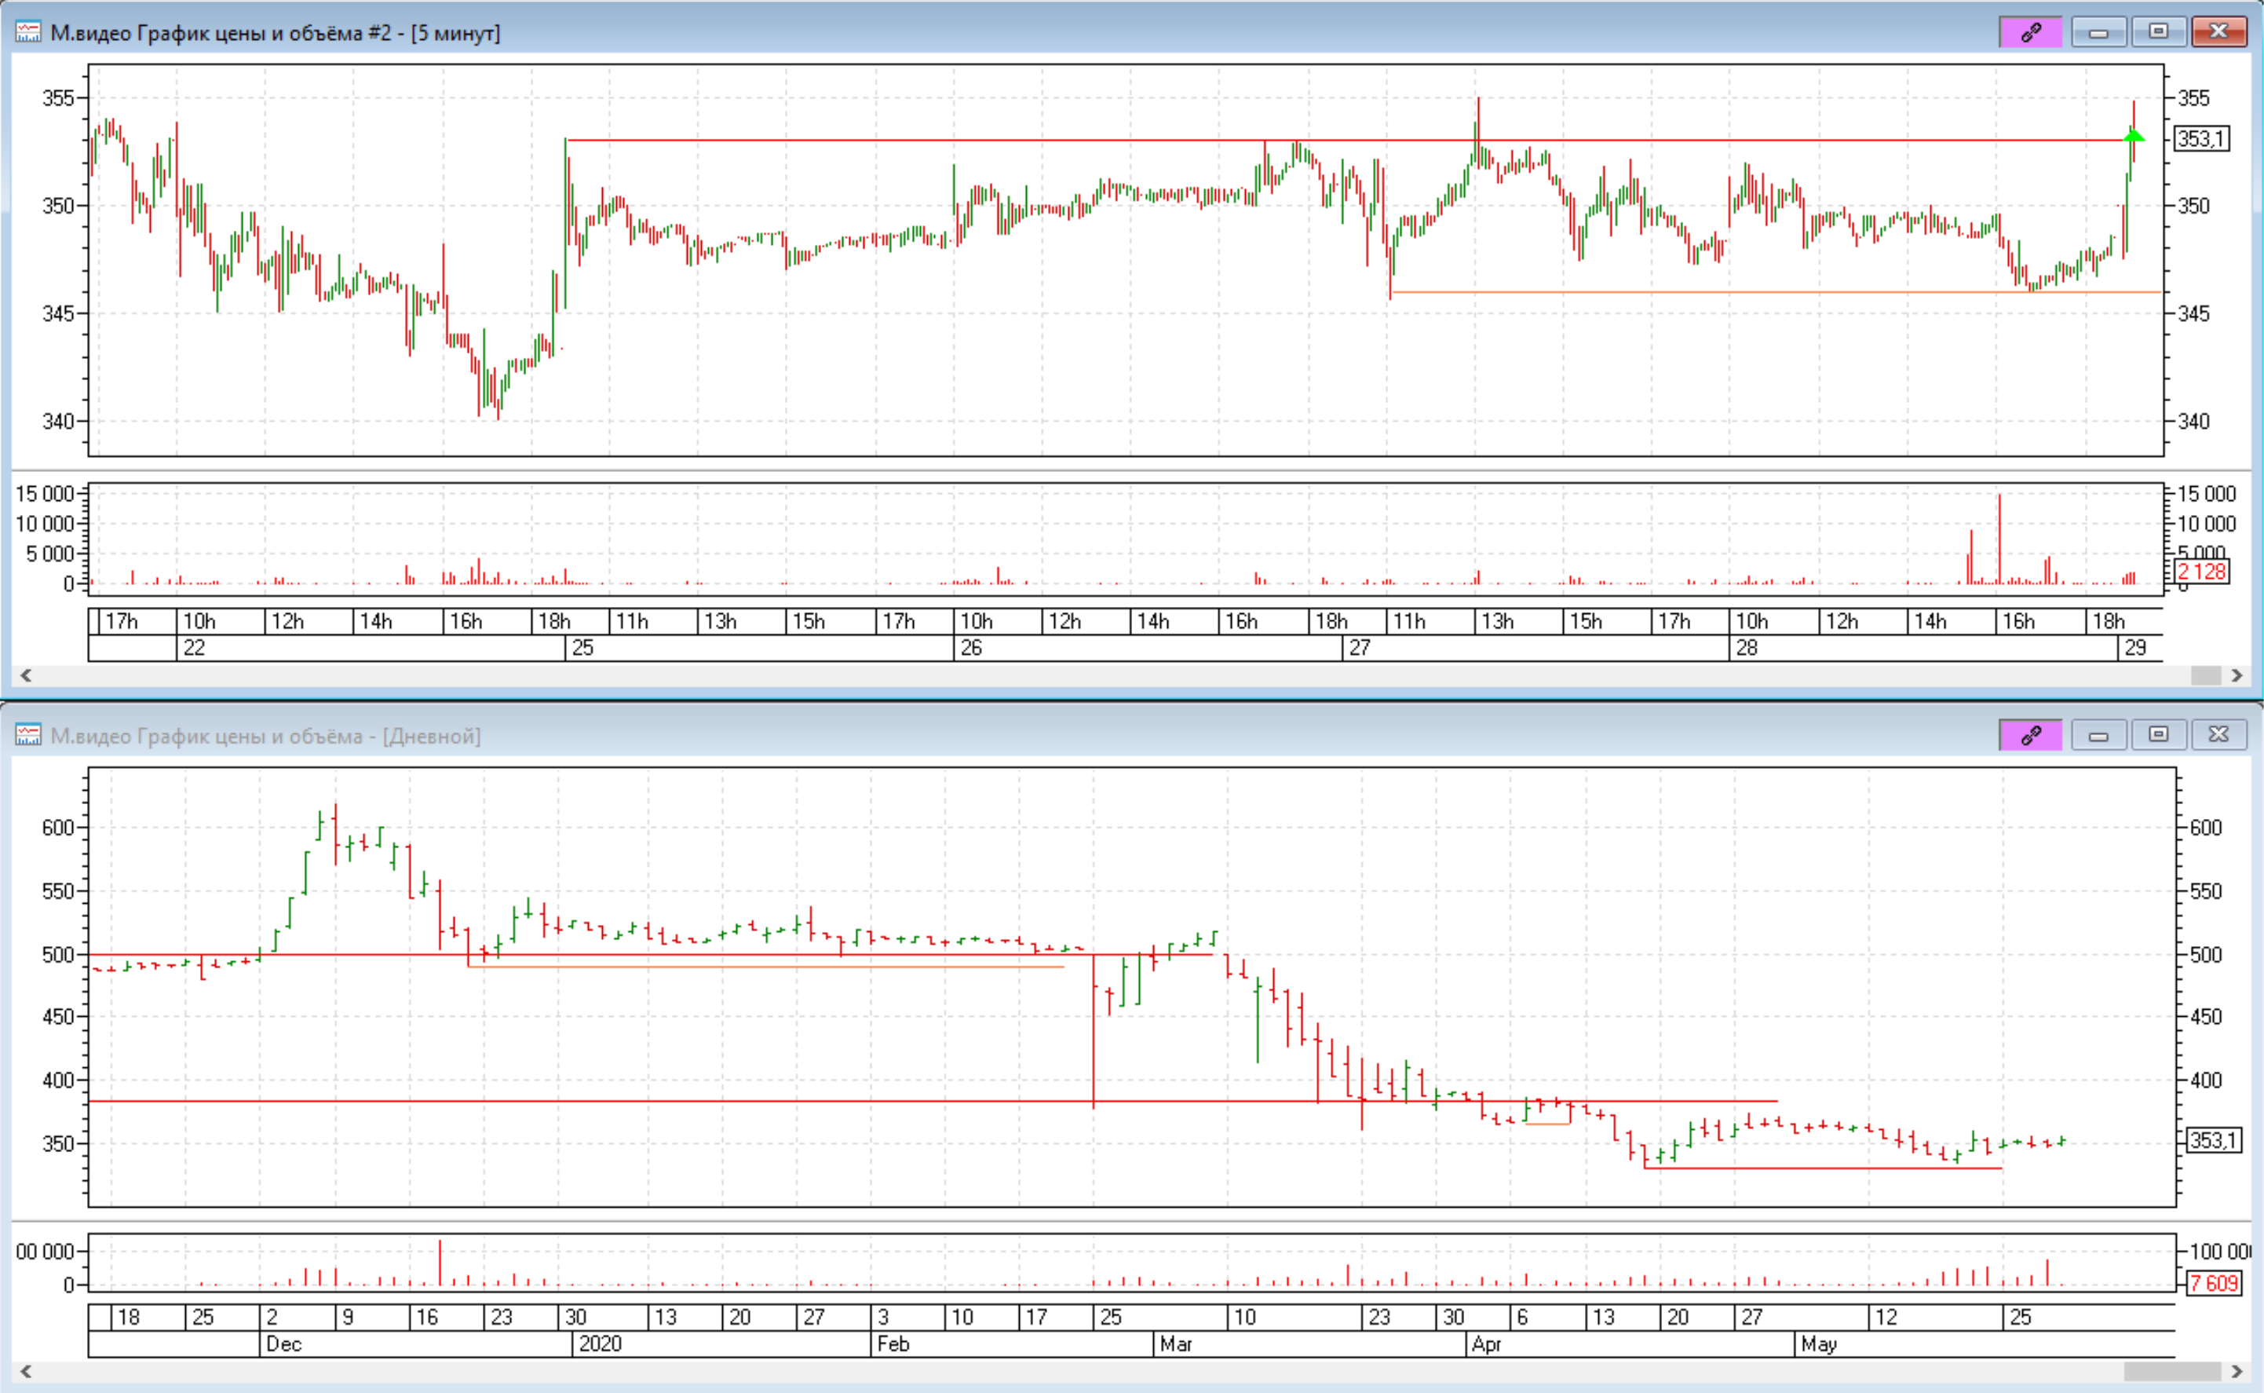Click the 15 000 label on the left volume axis

click(x=44, y=494)
